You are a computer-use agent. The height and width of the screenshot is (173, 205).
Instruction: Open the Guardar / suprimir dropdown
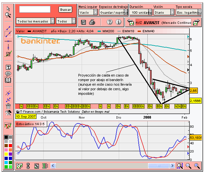pyautogui.click(x=114, y=12)
